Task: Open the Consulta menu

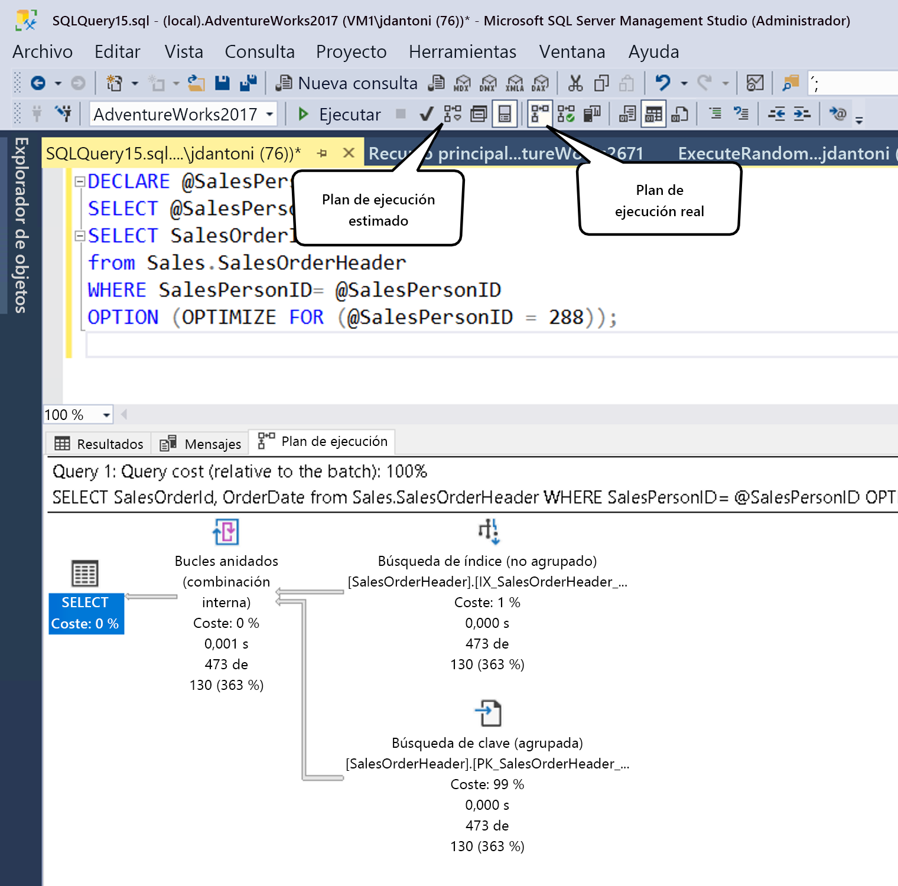Action: 259,52
